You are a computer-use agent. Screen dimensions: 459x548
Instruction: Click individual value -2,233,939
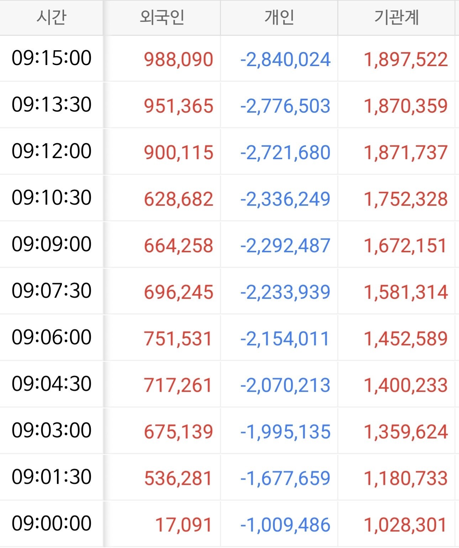coord(285,292)
